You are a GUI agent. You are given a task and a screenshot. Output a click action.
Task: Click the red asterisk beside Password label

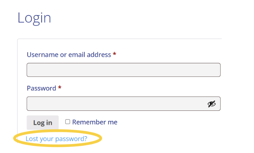(60, 88)
